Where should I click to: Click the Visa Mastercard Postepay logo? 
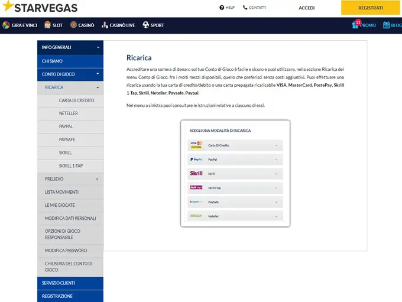click(196, 145)
